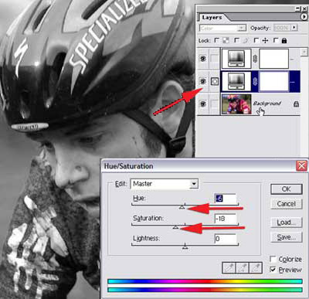Screen dimensions: 309x299
Task: Click the chain link icon on top adjustment layer
Action: pyautogui.click(x=255, y=59)
